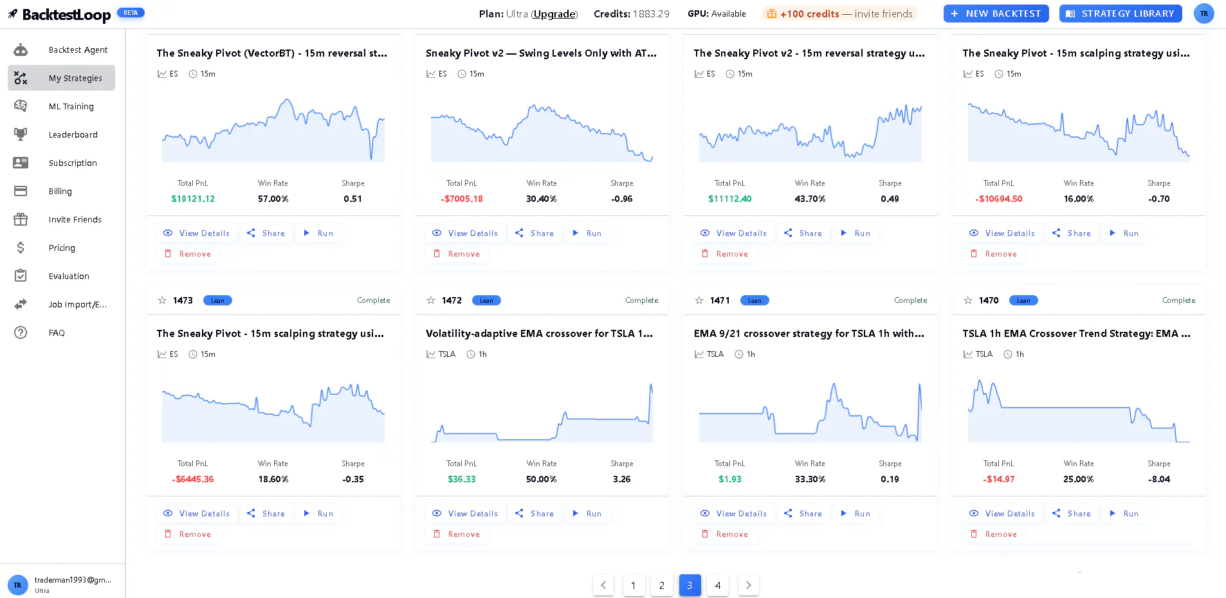Open equity chart of strategy 1472
This screenshot has height=598, width=1226.
[x=542, y=412]
